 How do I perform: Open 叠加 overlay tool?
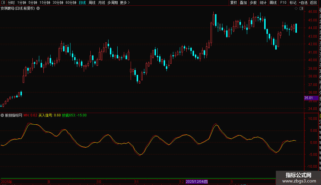point(243,3)
